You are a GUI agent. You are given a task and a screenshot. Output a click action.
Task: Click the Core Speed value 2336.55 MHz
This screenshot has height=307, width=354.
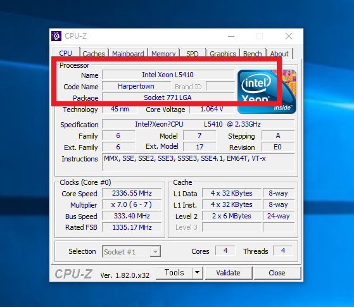coord(132,193)
